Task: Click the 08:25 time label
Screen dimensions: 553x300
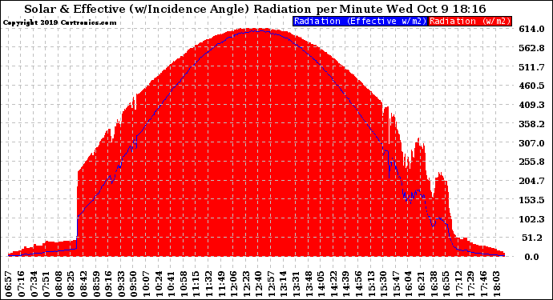Action: tap(71, 284)
